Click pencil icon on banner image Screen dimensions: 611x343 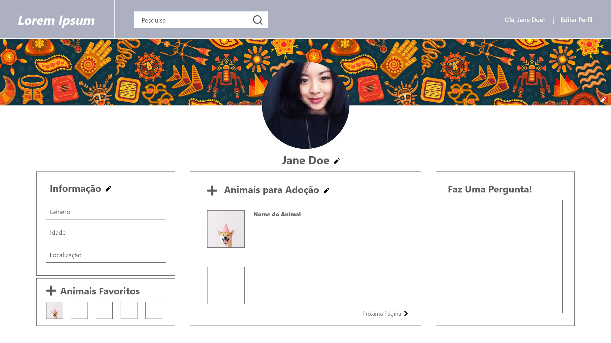pos(603,99)
